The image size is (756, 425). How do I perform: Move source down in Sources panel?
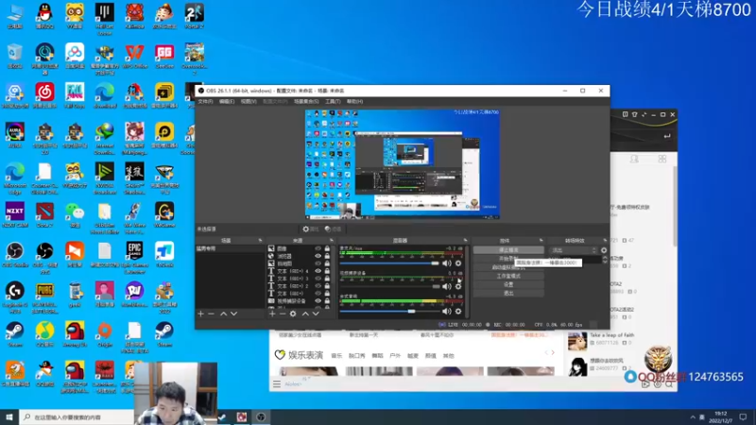tap(316, 314)
